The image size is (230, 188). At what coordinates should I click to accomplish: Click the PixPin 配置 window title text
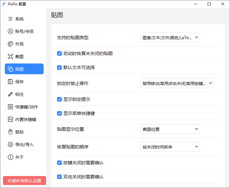point(17,4)
